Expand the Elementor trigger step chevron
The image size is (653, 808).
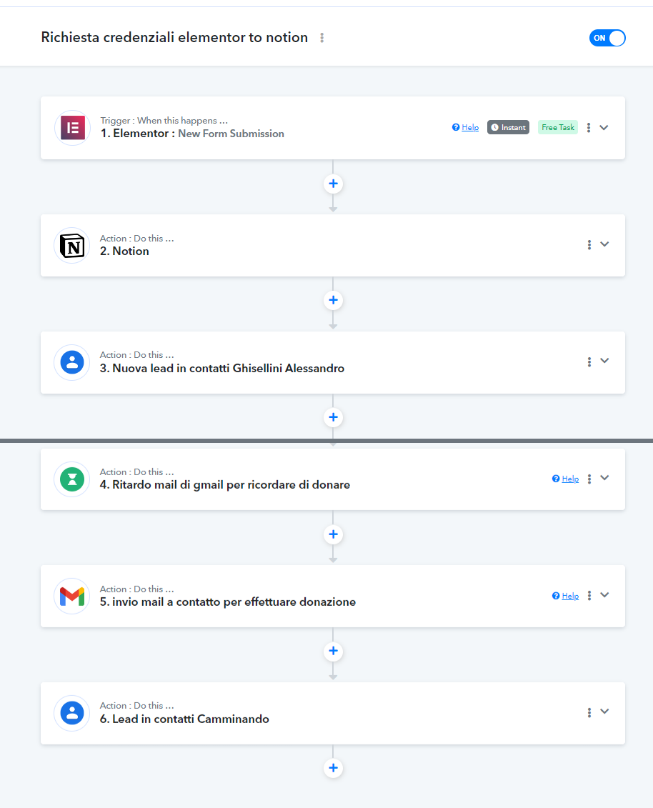(604, 127)
